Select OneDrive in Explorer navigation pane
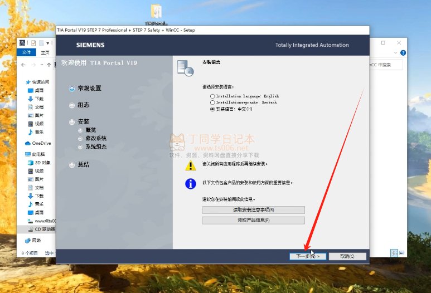This screenshot has height=293, width=431. click(x=38, y=143)
